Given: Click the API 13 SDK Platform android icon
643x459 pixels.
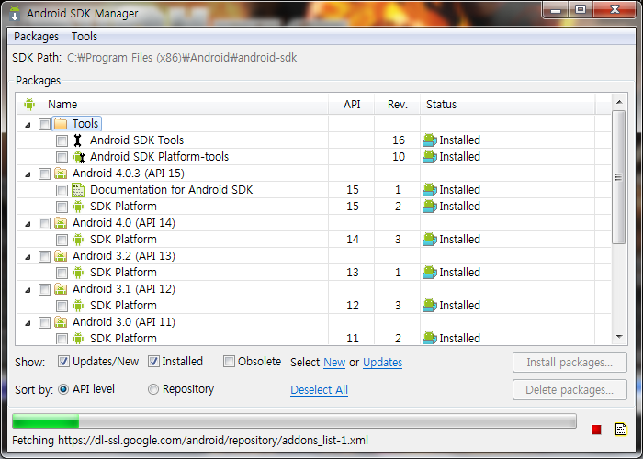Looking at the screenshot, I should (x=78, y=272).
